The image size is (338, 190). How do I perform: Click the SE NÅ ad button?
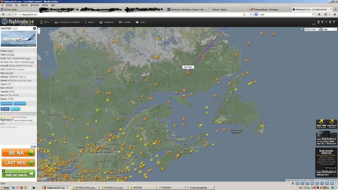click(18, 153)
